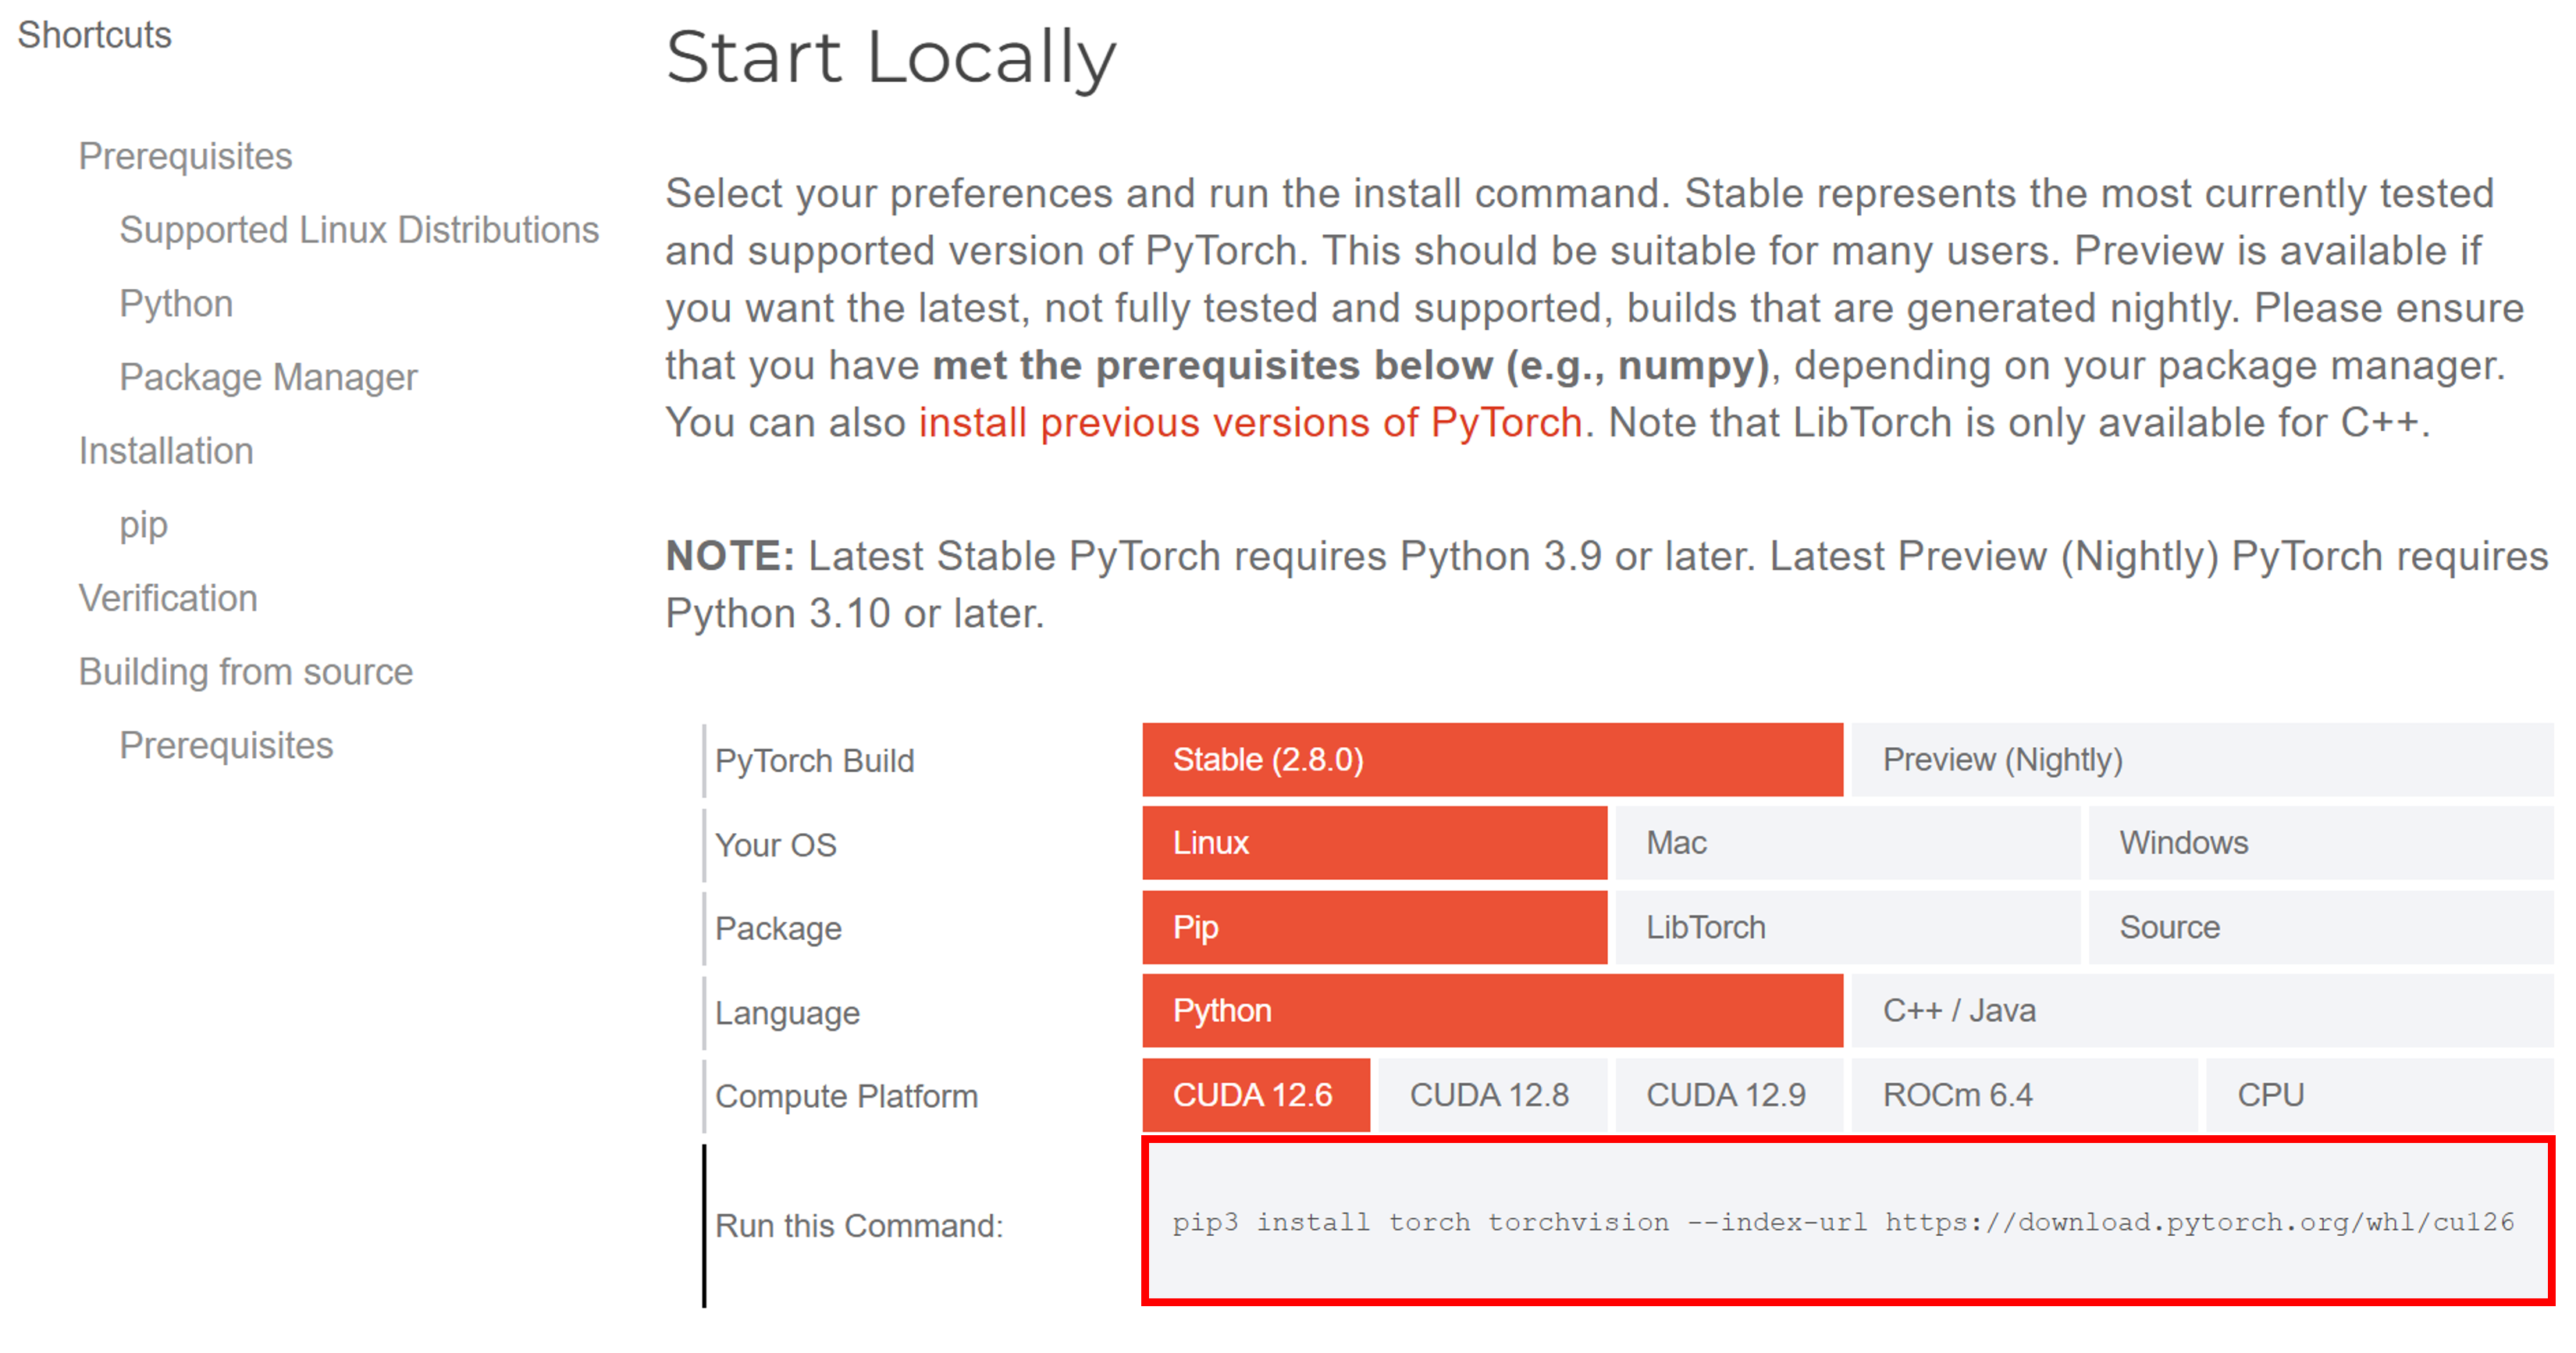Choose Stable (2.8.0) build
This screenshot has height=1353, width=2576.
click(x=1491, y=760)
